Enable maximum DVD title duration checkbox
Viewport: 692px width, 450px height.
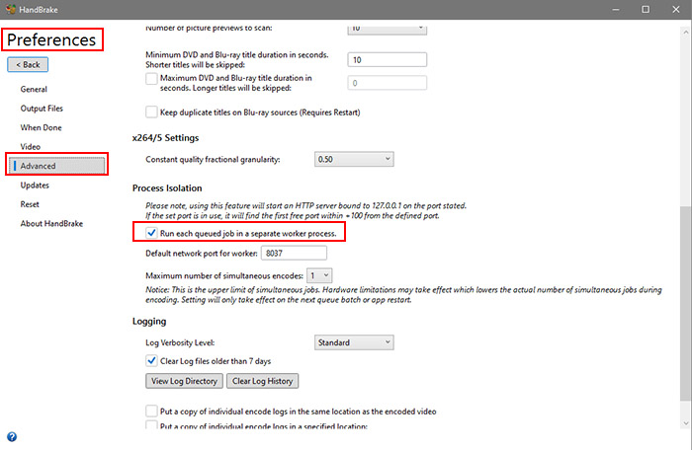pos(151,77)
